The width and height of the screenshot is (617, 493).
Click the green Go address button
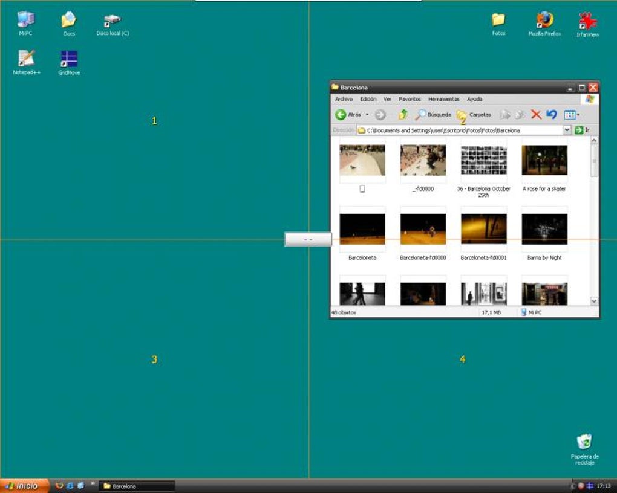578,130
